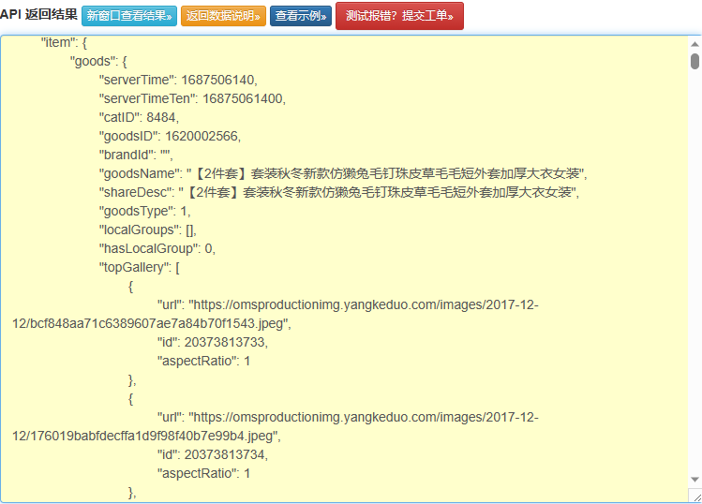Click the "goodsType": 1 line
702x504 pixels.
click(x=144, y=212)
